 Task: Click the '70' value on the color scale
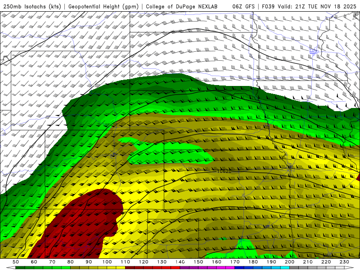52,262
